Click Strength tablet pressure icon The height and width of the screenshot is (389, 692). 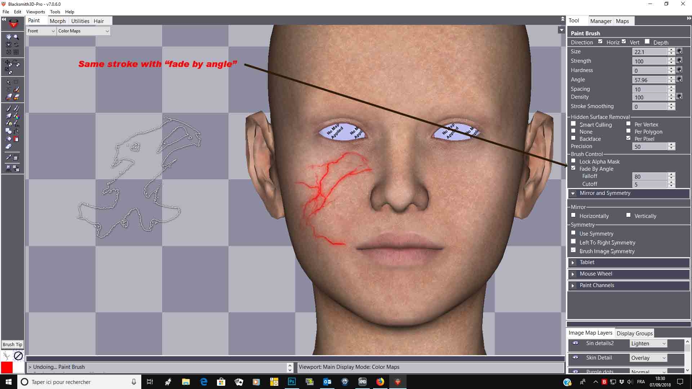(679, 61)
